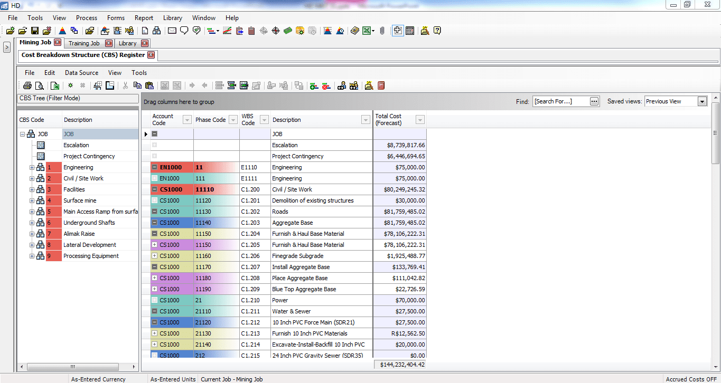Viewport: 721px width, 383px height.
Task: Click the ellipsis button beside Find
Action: [594, 101]
